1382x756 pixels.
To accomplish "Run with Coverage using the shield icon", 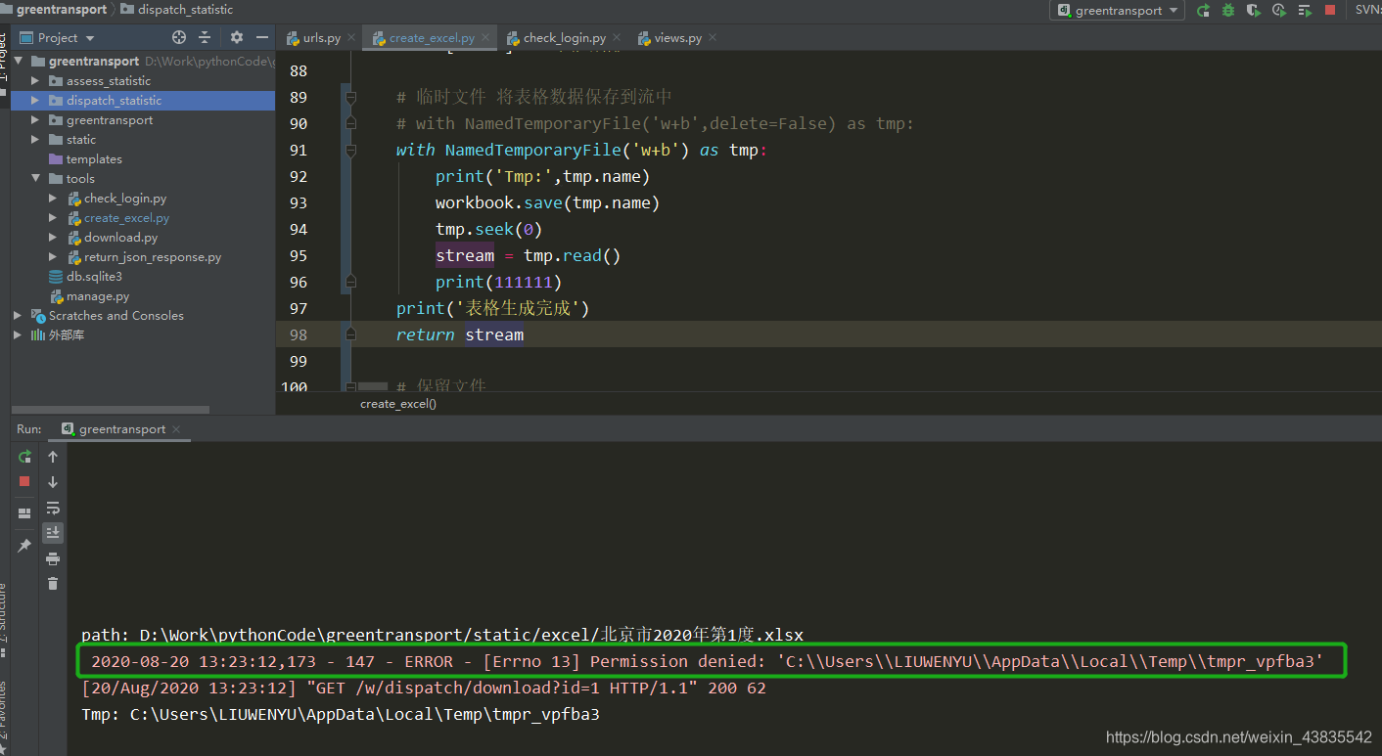I will [1254, 10].
